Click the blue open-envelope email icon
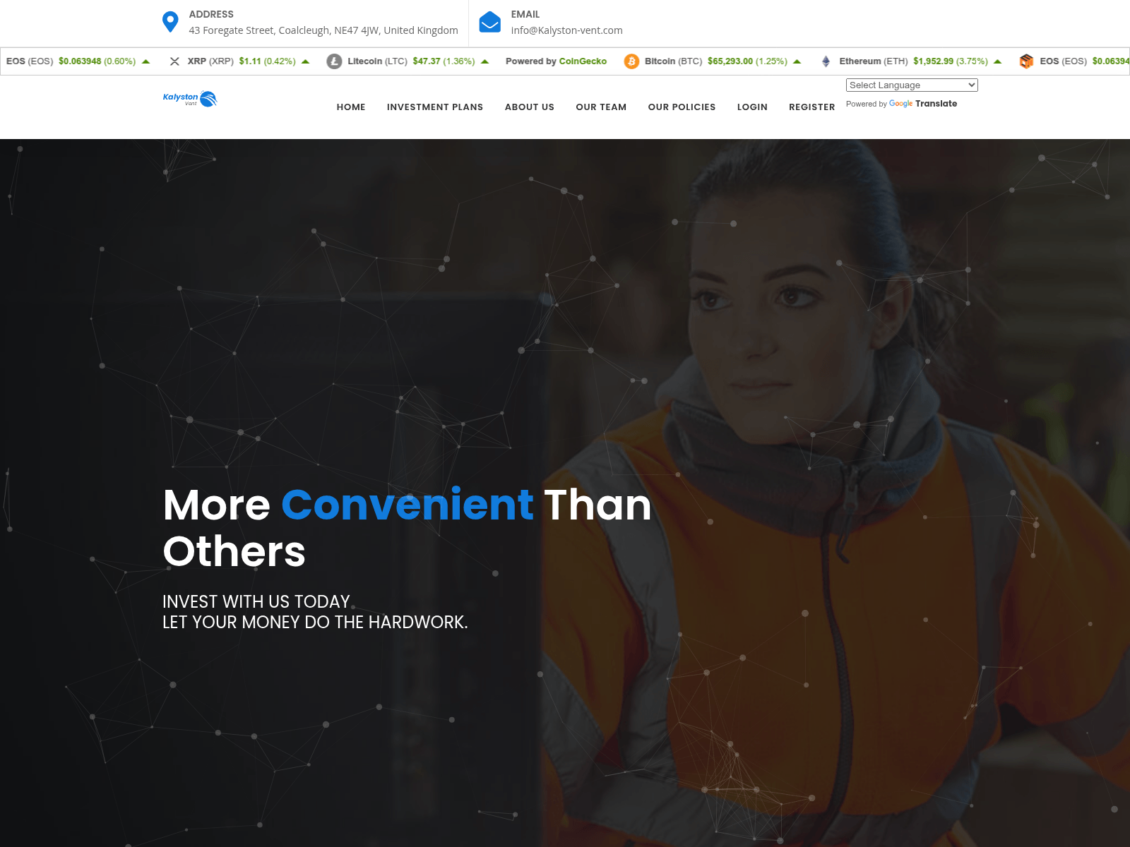The height and width of the screenshot is (847, 1130). point(489,22)
